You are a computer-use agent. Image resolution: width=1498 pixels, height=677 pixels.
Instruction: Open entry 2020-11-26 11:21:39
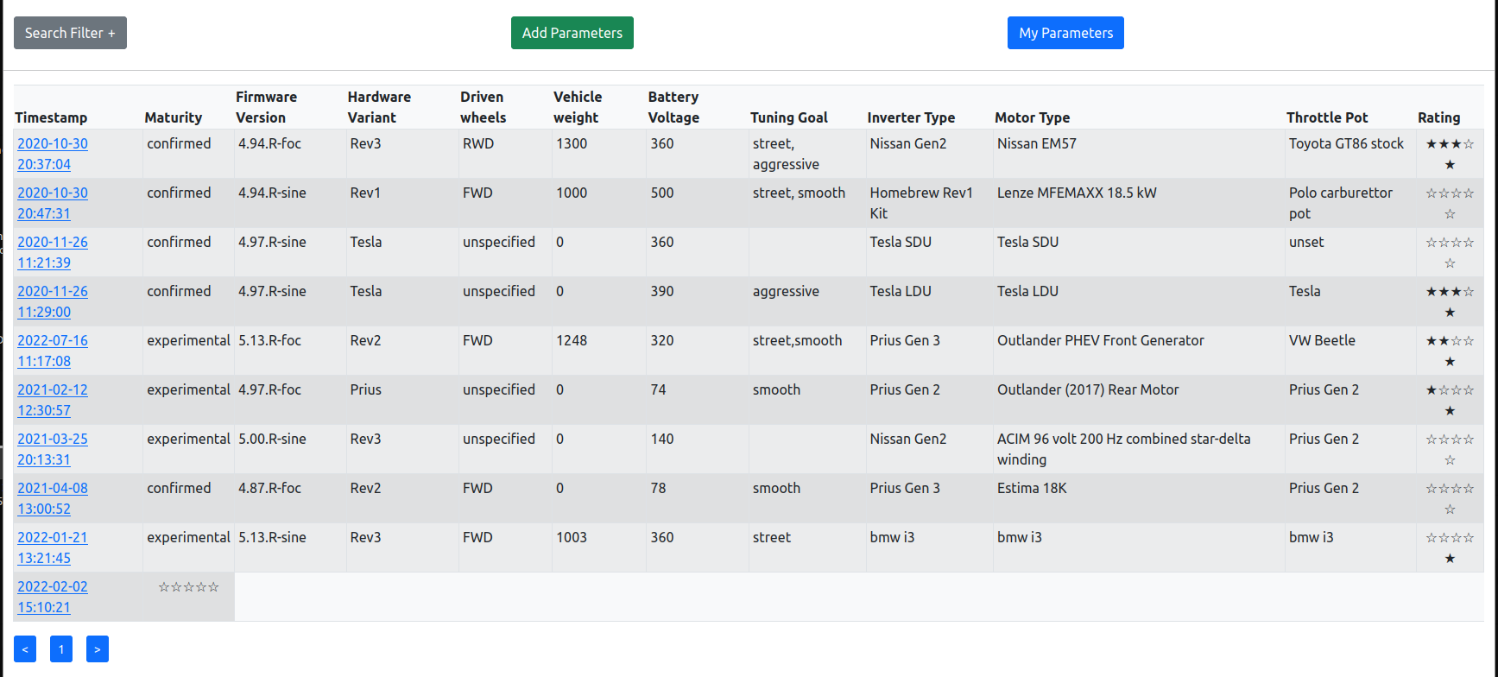pyautogui.click(x=53, y=252)
